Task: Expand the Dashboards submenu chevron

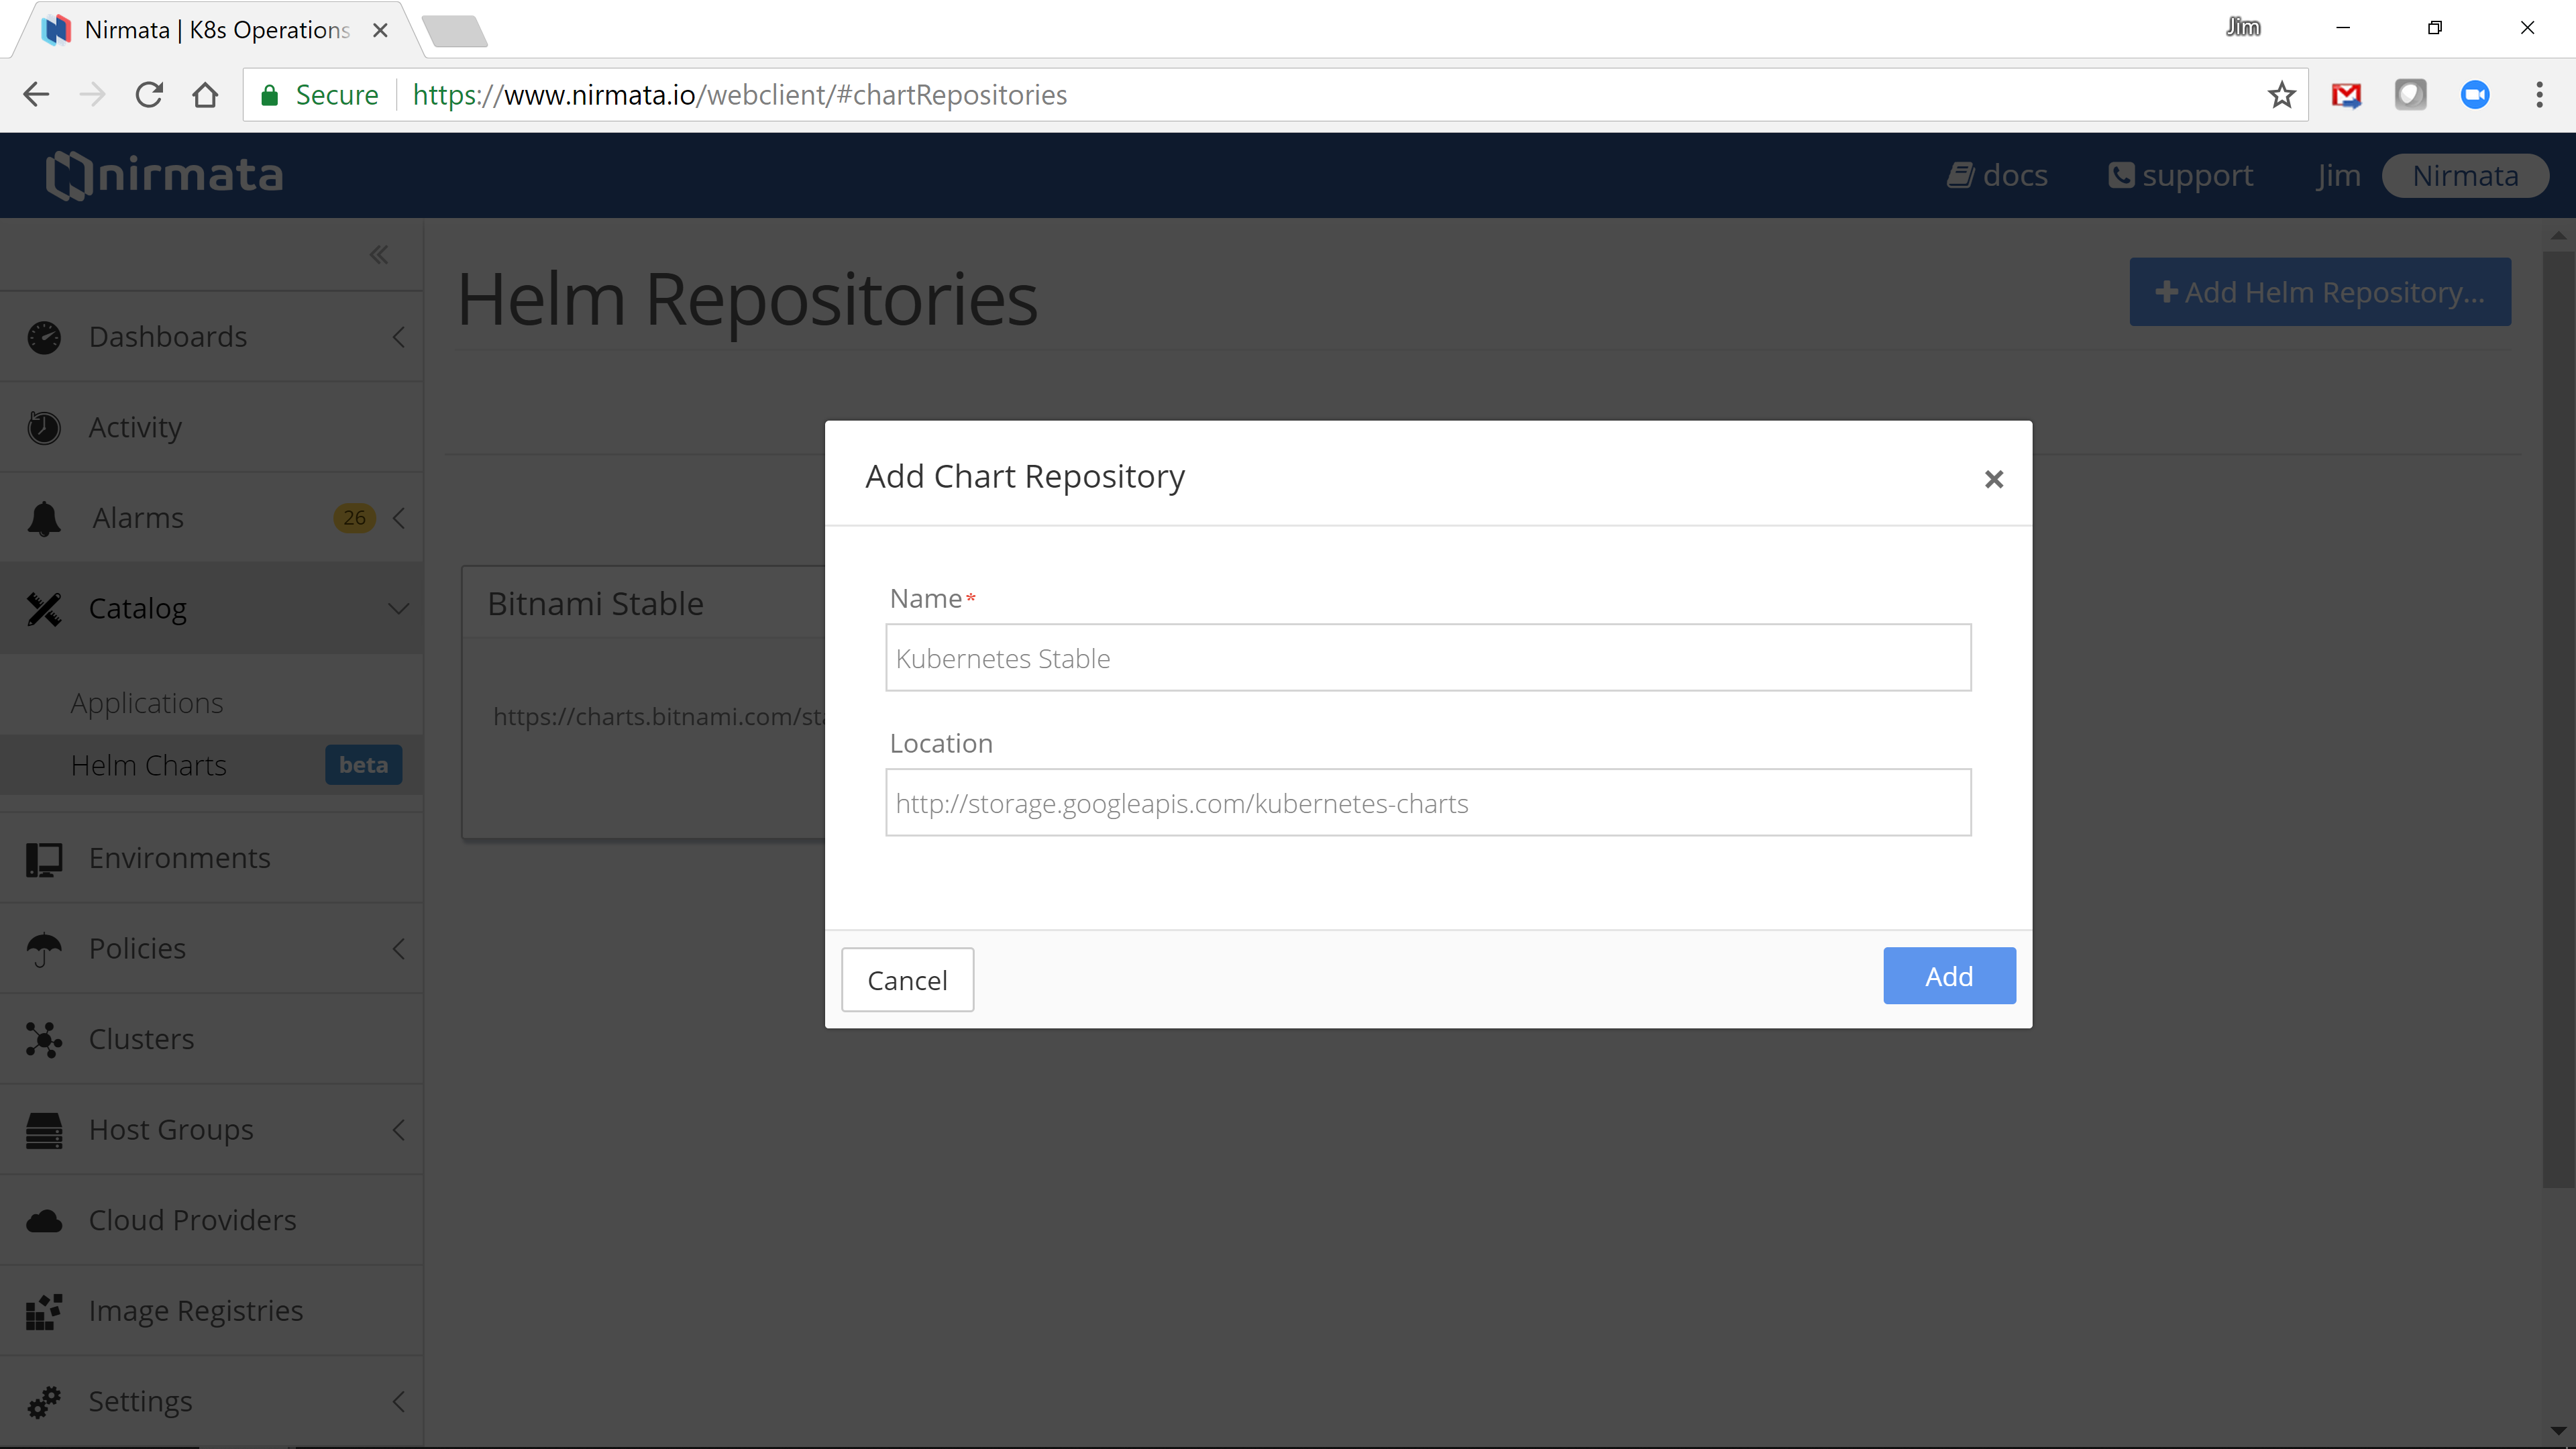Action: click(x=399, y=337)
